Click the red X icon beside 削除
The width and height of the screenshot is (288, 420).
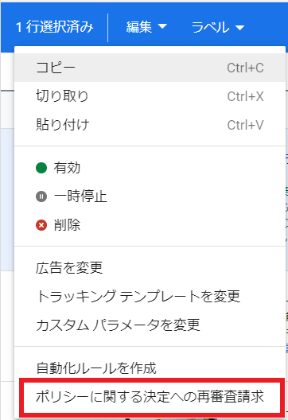pyautogui.click(x=41, y=225)
